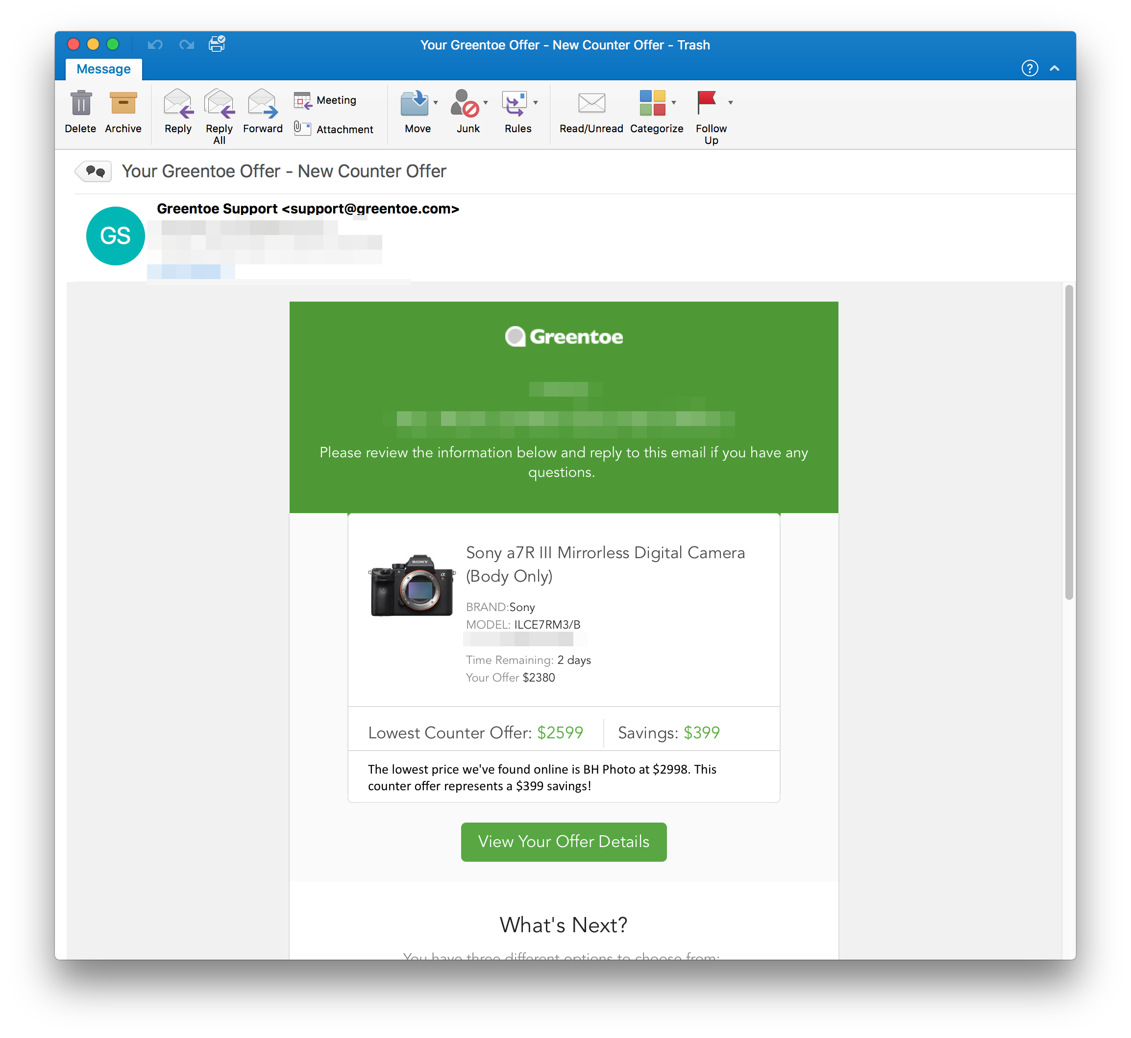Screen dimensions: 1131x1038
Task: Print the message using printer icon
Action: pos(217,44)
